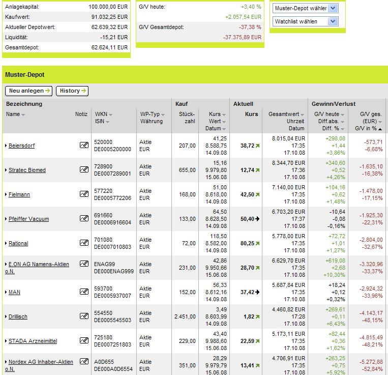Image resolution: width=388 pixels, height=375 pixels.
Task: Click the Muster-Depot section heading
Action: (25, 75)
